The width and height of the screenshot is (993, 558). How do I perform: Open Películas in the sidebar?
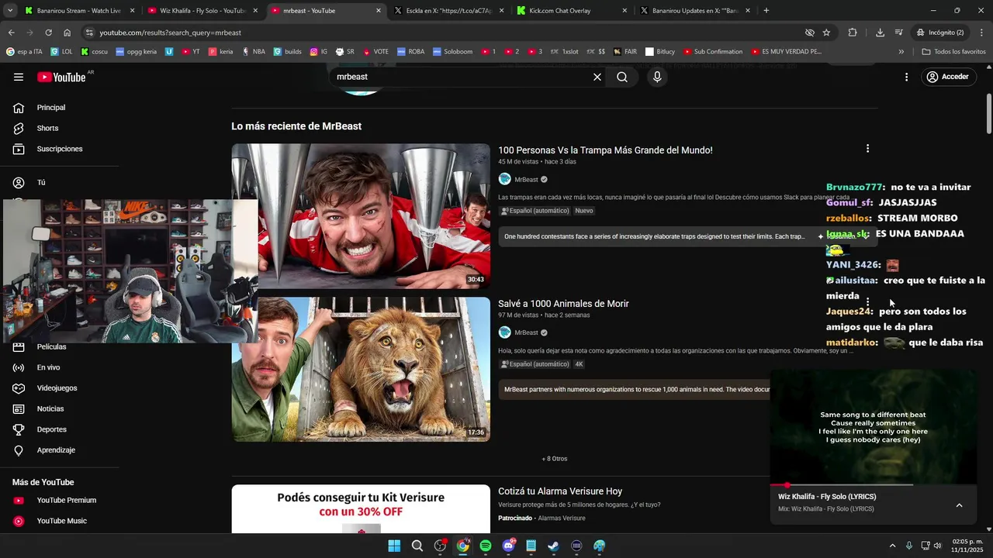point(51,346)
